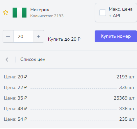Select the Цена: 20 ₽ row
This screenshot has width=137, height=129.
tap(70, 77)
